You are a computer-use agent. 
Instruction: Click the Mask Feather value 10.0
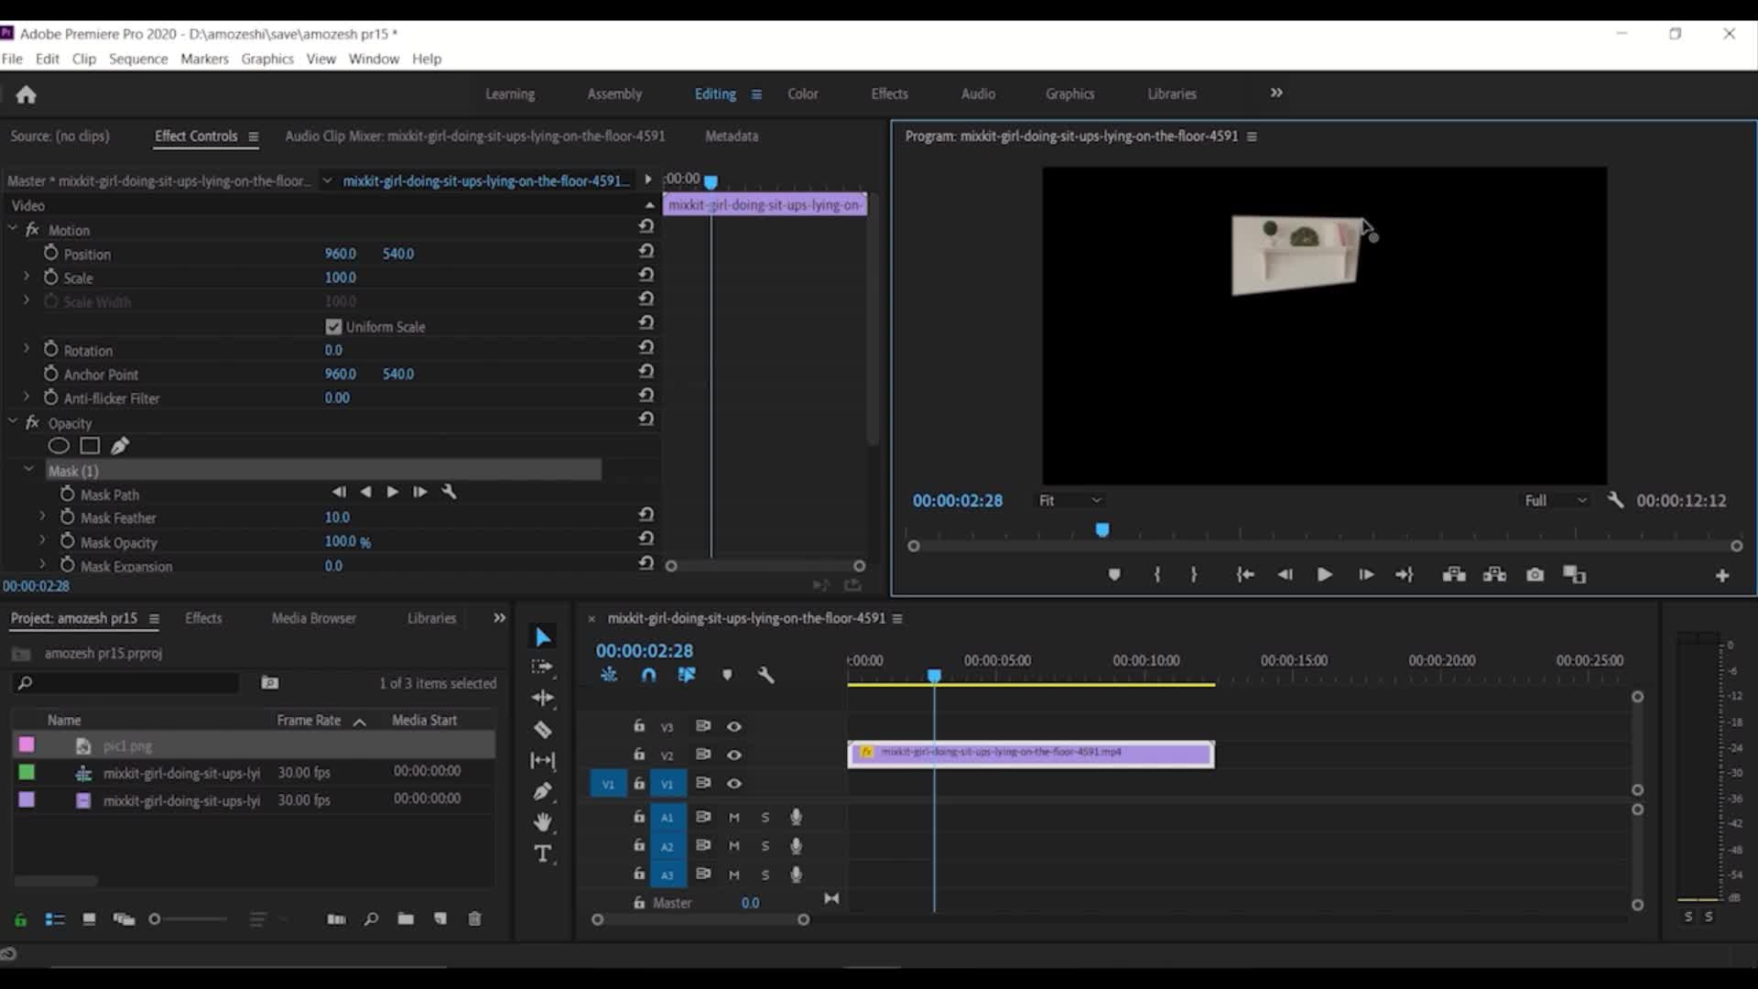(337, 517)
